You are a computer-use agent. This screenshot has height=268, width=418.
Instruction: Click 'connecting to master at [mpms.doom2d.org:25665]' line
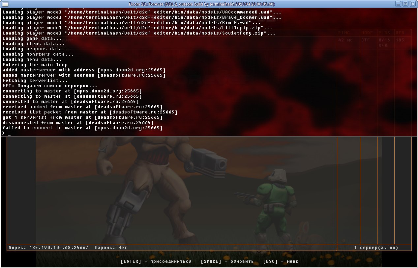tap(72, 91)
